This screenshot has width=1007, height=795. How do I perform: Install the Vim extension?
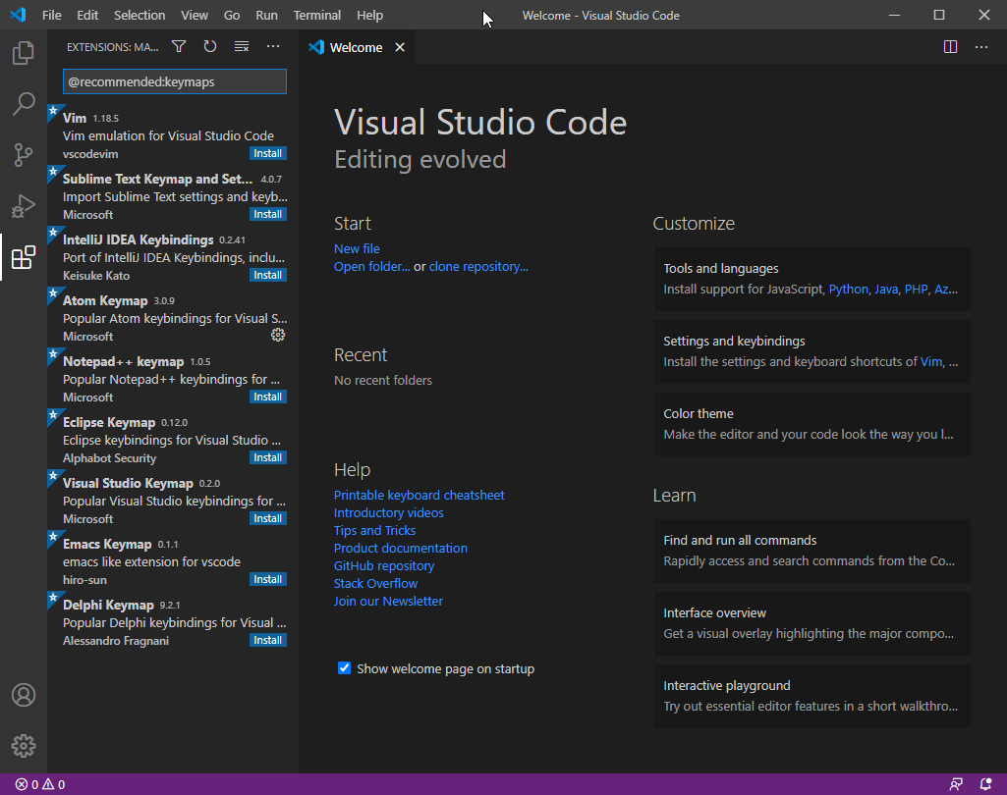pos(267,153)
